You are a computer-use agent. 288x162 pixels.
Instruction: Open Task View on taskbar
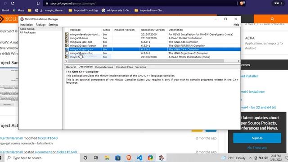pyautogui.click(x=96, y=158)
